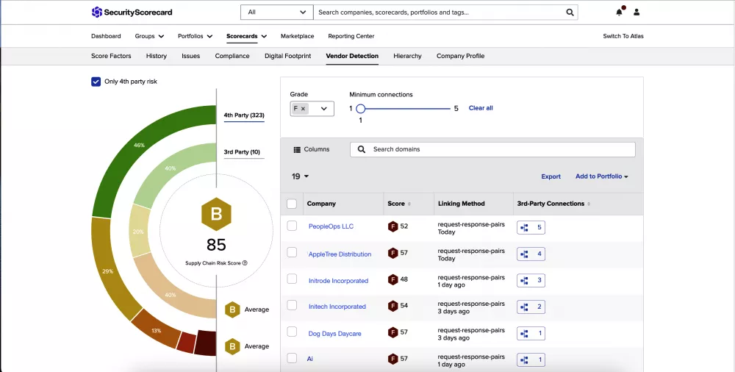Click the F grade badge for Dog Days Daycare
The width and height of the screenshot is (735, 372).
[x=392, y=332]
